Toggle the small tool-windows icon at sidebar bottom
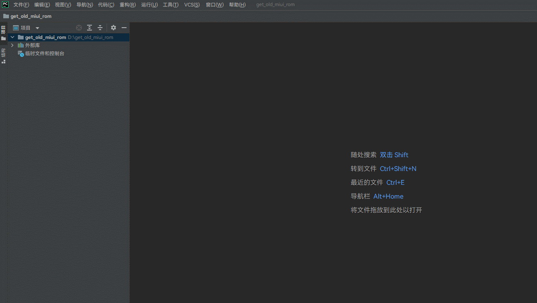 [3, 62]
